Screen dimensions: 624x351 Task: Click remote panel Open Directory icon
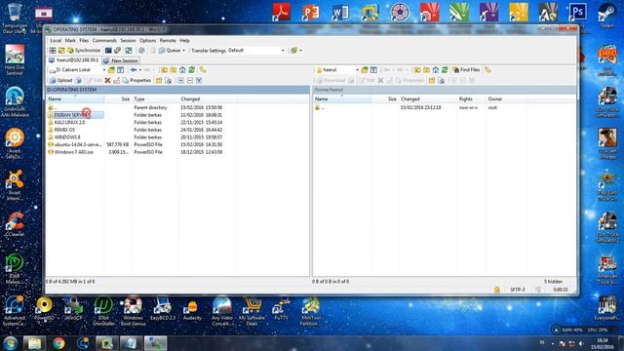(365, 70)
